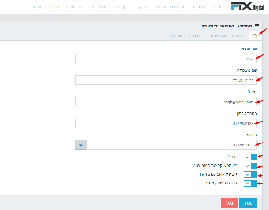
Task: Click the 'מספר טלפון' label
Action: pyautogui.click(x=247, y=114)
